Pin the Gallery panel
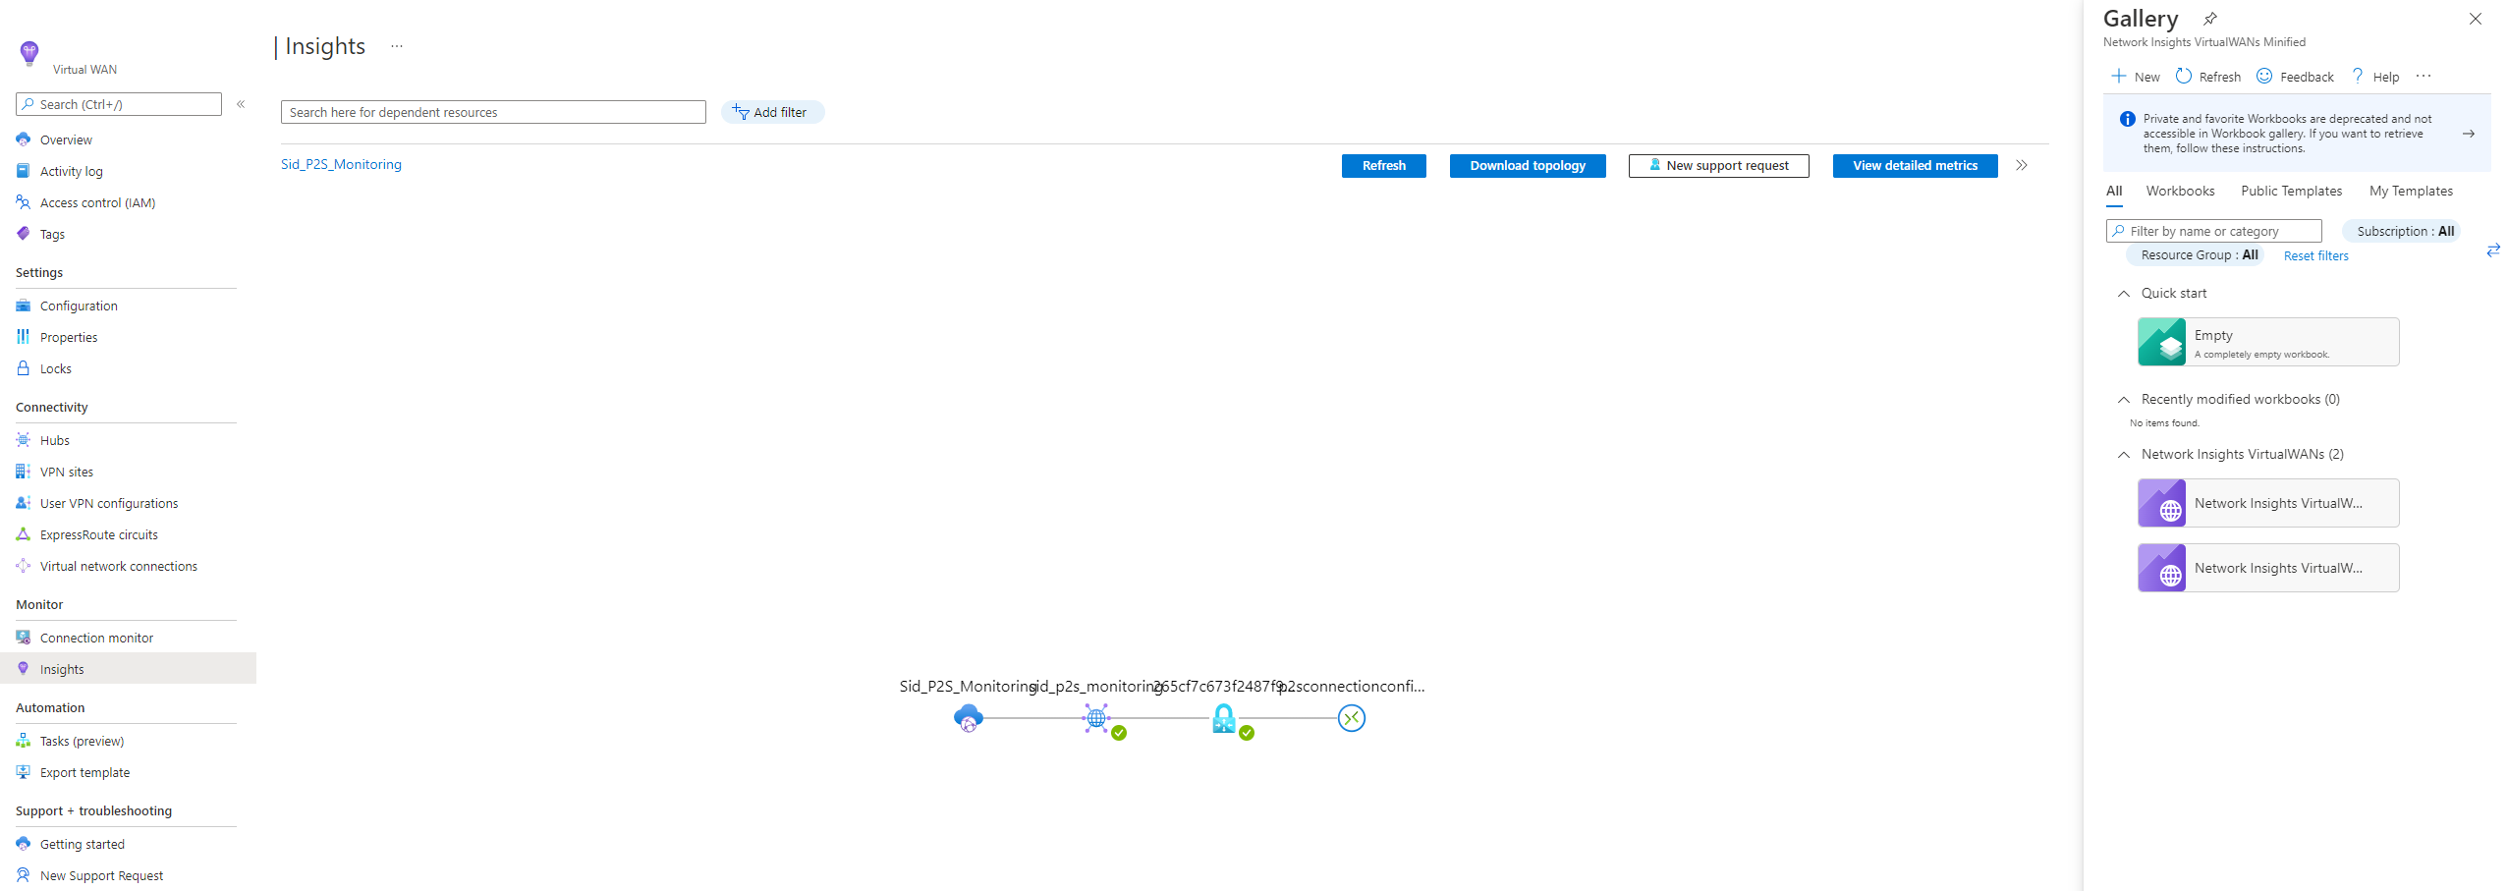This screenshot has width=2508, height=891. pyautogui.click(x=2209, y=19)
